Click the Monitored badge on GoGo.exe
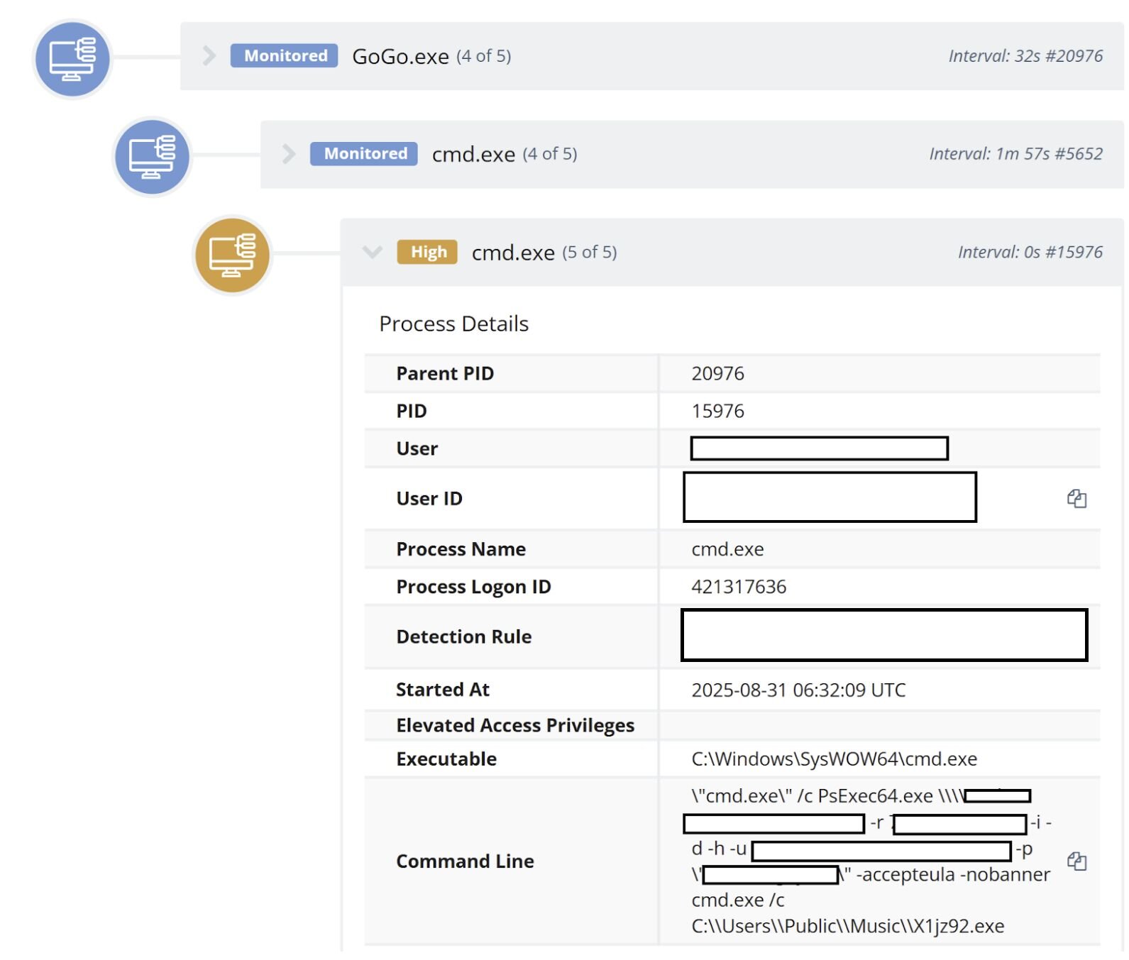Viewport: 1129px width, 960px height. 284,55
